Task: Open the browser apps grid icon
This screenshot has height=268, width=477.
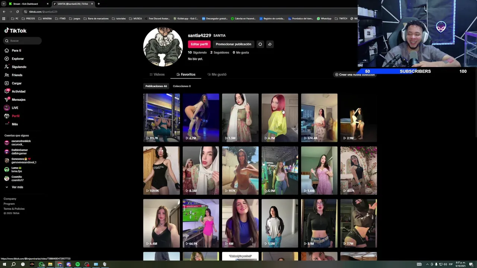Action: 4,18
